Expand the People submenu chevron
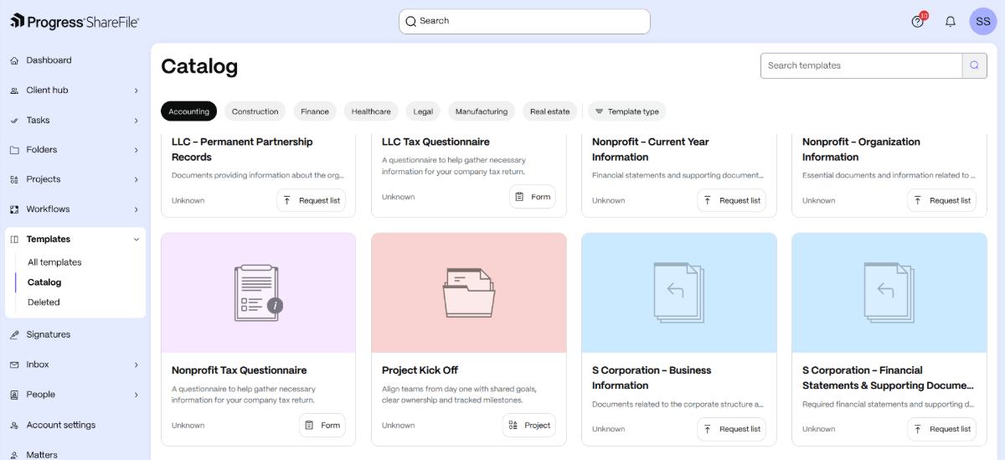The width and height of the screenshot is (1005, 460). tap(136, 395)
